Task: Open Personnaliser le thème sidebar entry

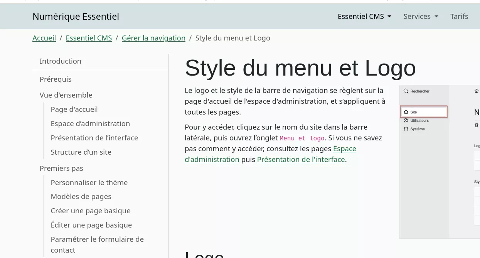Action: click(89, 182)
